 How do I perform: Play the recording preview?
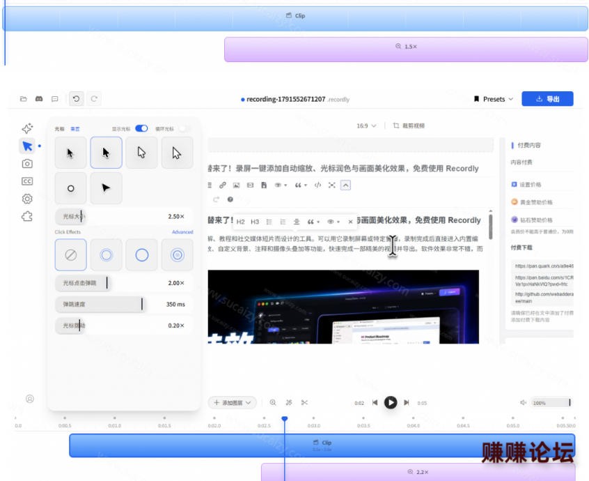[391, 402]
